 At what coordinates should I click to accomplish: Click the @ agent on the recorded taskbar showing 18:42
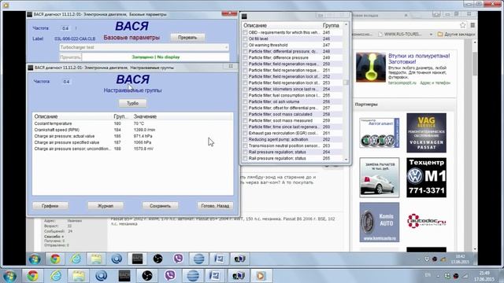point(117,259)
